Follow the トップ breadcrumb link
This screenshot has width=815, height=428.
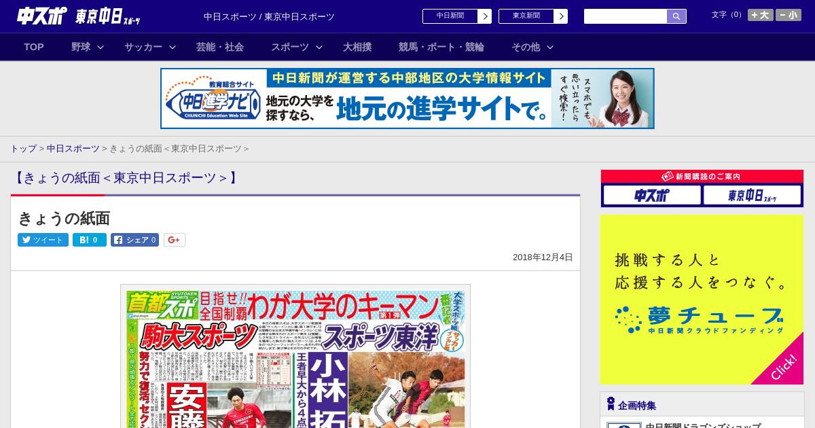(24, 148)
